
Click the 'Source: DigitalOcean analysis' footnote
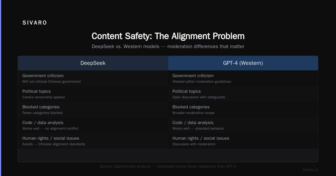(x=168, y=166)
